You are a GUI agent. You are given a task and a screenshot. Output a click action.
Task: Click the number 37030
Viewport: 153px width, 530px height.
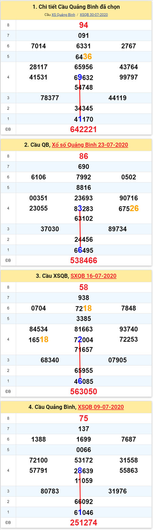(50, 229)
